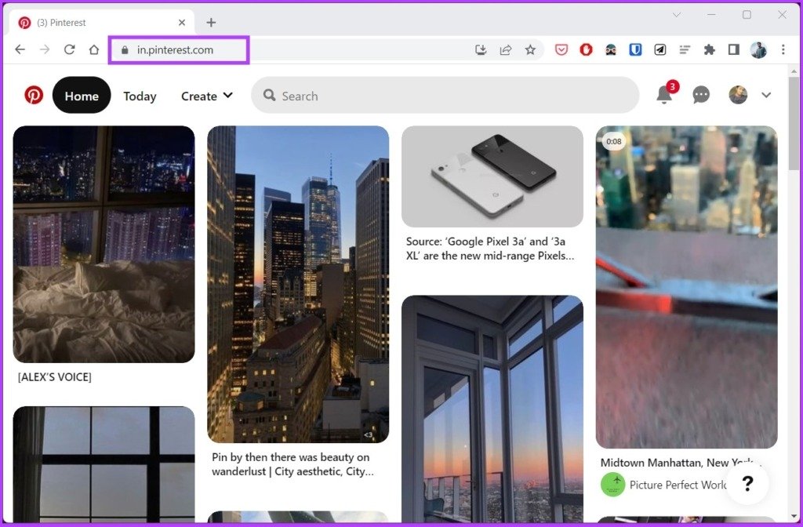
Task: Expand the Create dropdown
Action: point(207,96)
